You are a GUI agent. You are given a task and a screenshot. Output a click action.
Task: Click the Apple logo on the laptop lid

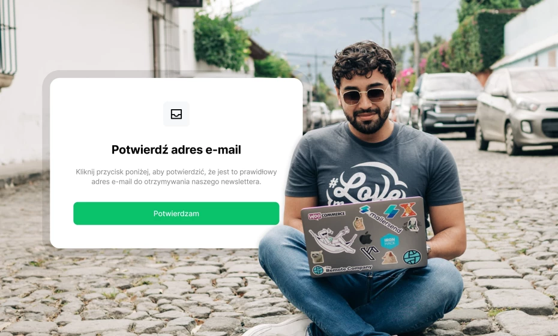(x=365, y=238)
